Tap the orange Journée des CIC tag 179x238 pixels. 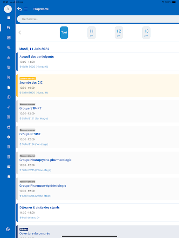tap(28, 79)
